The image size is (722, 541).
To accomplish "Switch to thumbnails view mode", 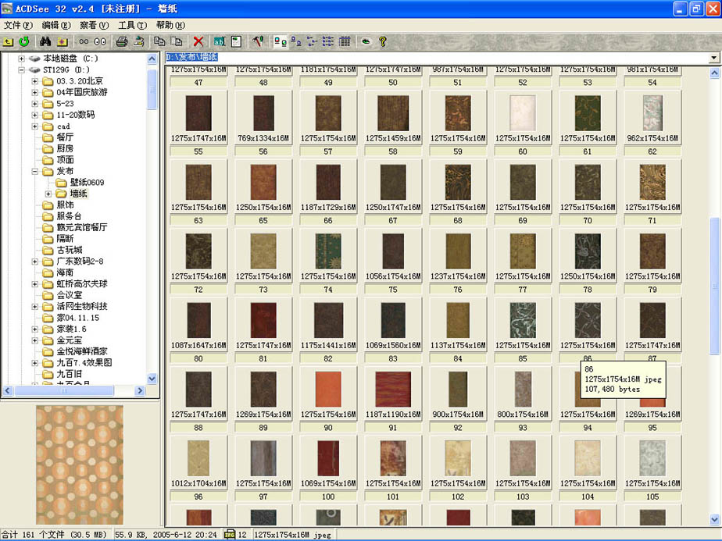I will [x=280, y=42].
